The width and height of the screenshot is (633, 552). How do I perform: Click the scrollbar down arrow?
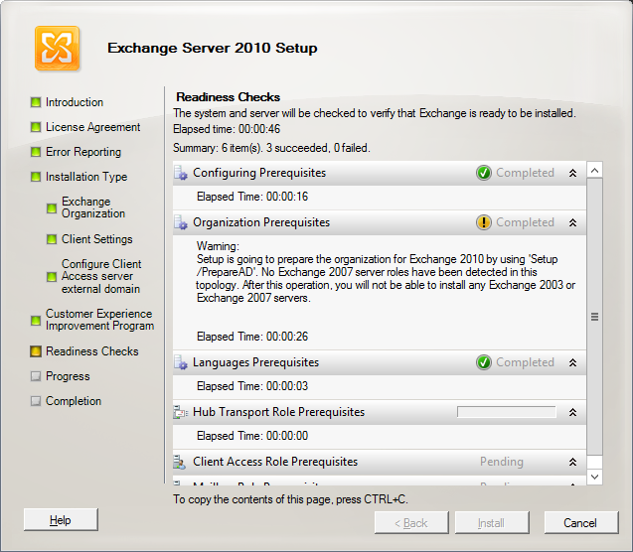594,477
